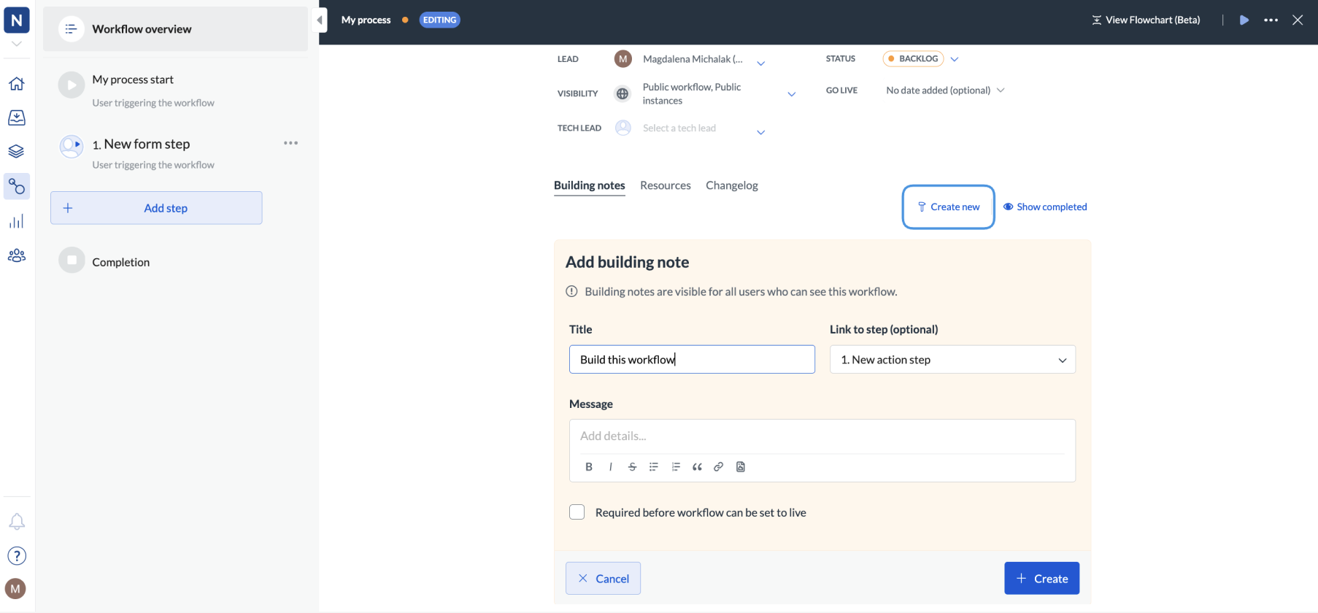Open the analytics bar chart icon
This screenshot has height=613, width=1318.
point(17,221)
